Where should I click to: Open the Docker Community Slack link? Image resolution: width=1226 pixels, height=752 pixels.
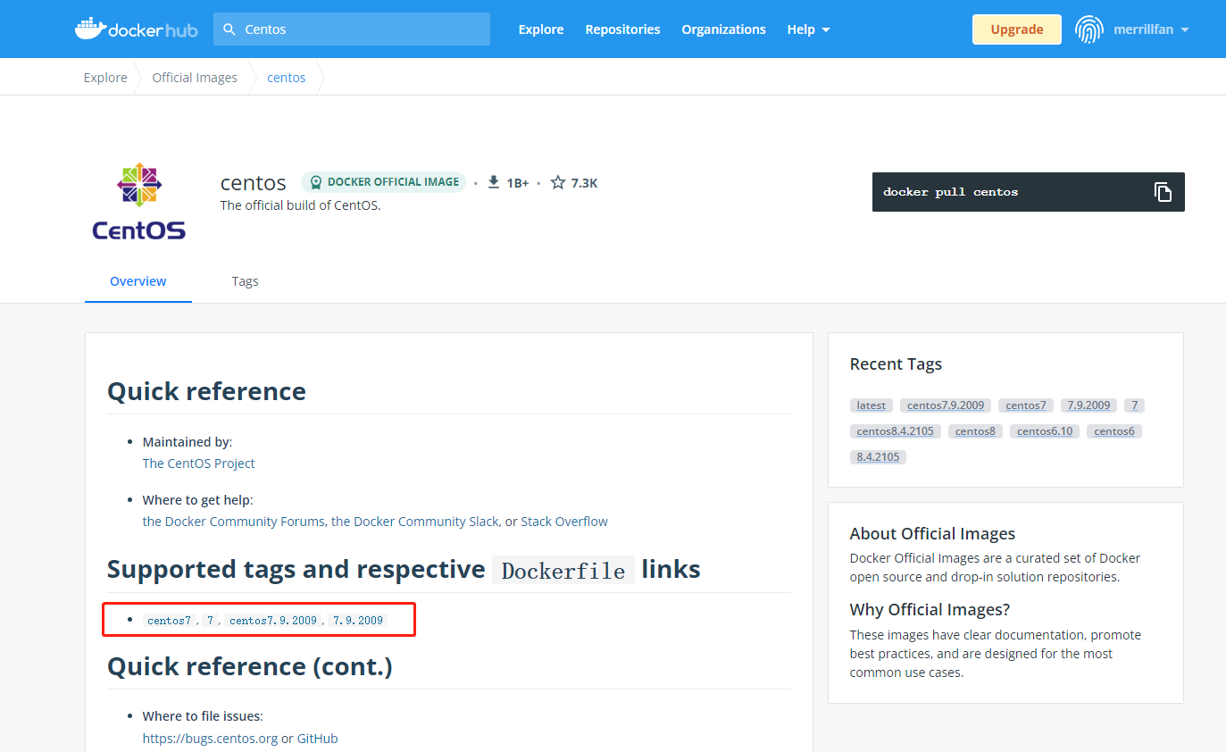(x=414, y=522)
